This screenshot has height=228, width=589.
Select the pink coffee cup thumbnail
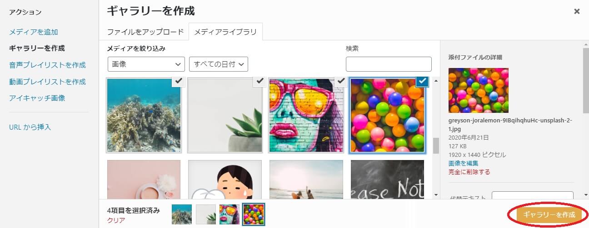(x=144, y=179)
